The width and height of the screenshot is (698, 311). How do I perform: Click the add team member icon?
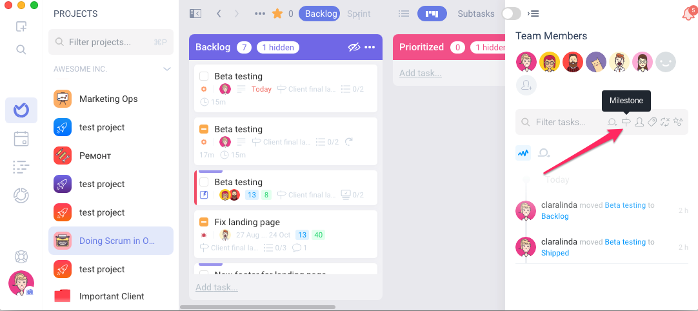pos(526,85)
